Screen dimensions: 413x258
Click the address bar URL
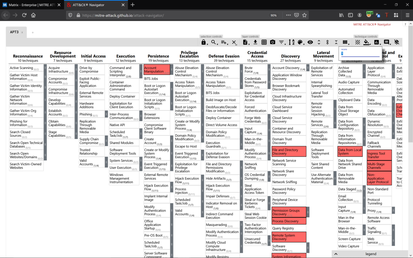point(123,15)
